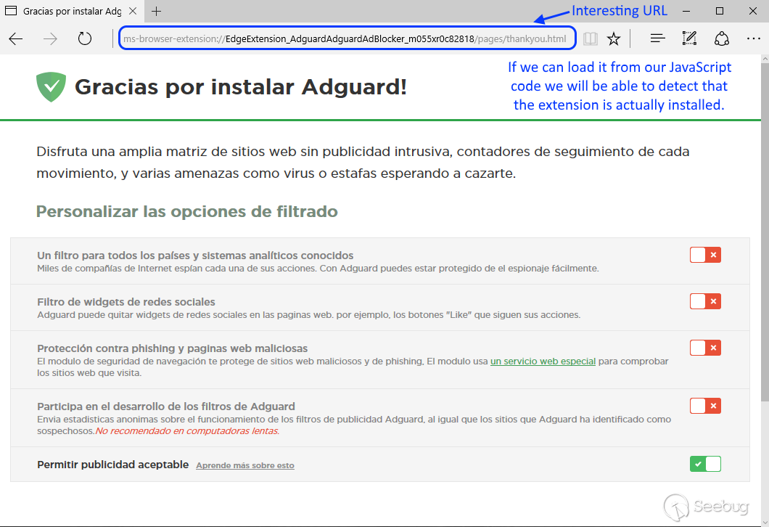Go back with the browser back arrow
Viewport: 769px width, 527px height.
click(x=16, y=38)
